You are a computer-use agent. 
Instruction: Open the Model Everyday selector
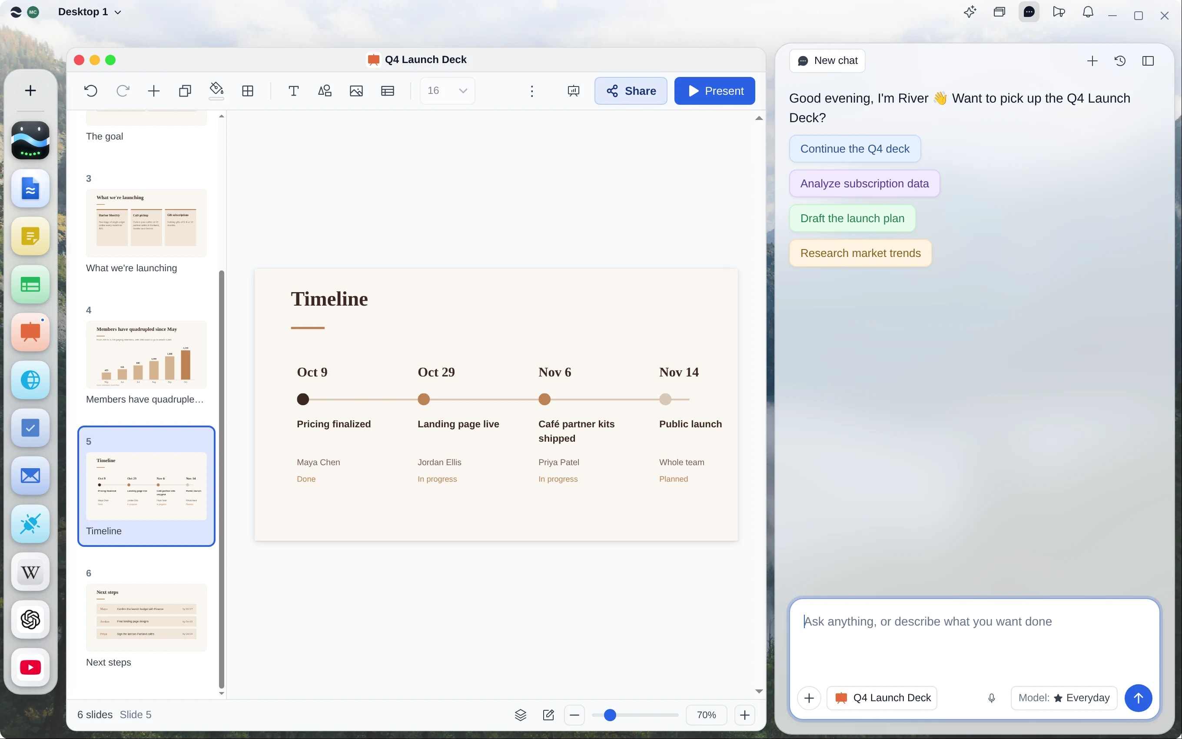[1064, 698]
